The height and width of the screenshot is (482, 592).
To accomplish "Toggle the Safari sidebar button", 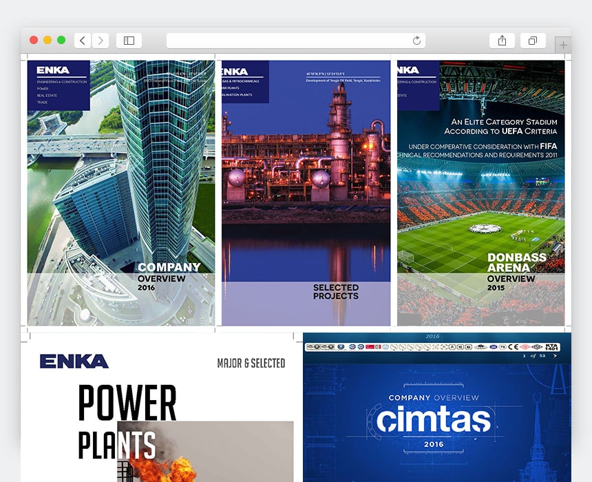I will pos(129,41).
